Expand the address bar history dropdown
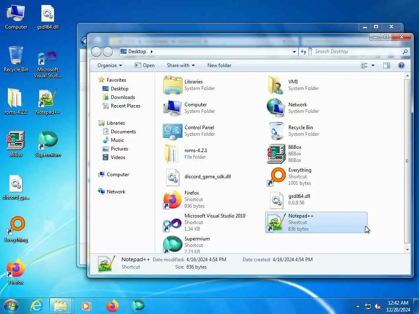419x314 pixels. [294, 52]
